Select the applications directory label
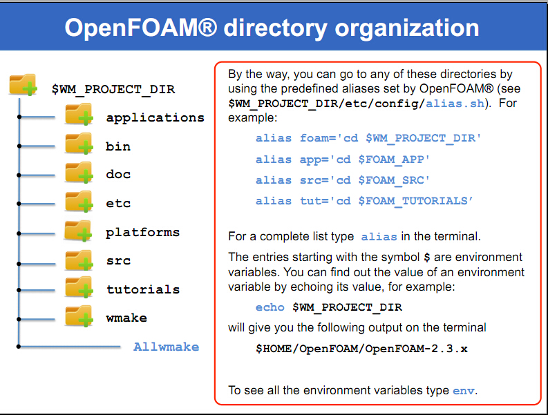548x415 pixels. [x=155, y=117]
